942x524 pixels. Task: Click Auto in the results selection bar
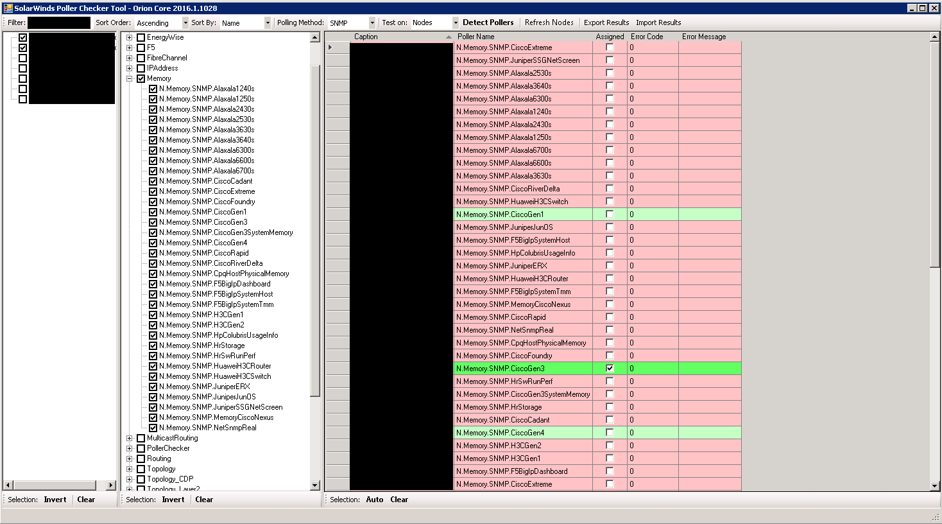[375, 500]
